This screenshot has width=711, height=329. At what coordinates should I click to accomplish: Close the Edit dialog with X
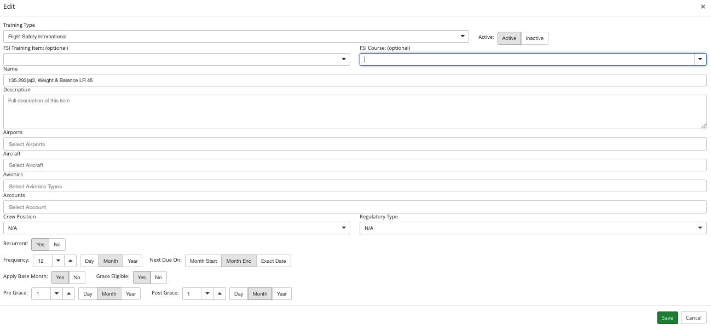point(703,7)
